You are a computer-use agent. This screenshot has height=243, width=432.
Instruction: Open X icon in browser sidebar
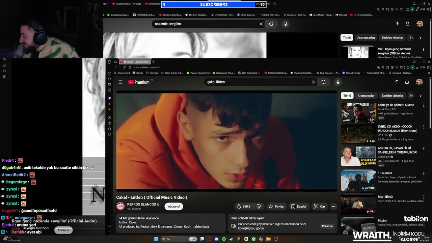click(109, 104)
